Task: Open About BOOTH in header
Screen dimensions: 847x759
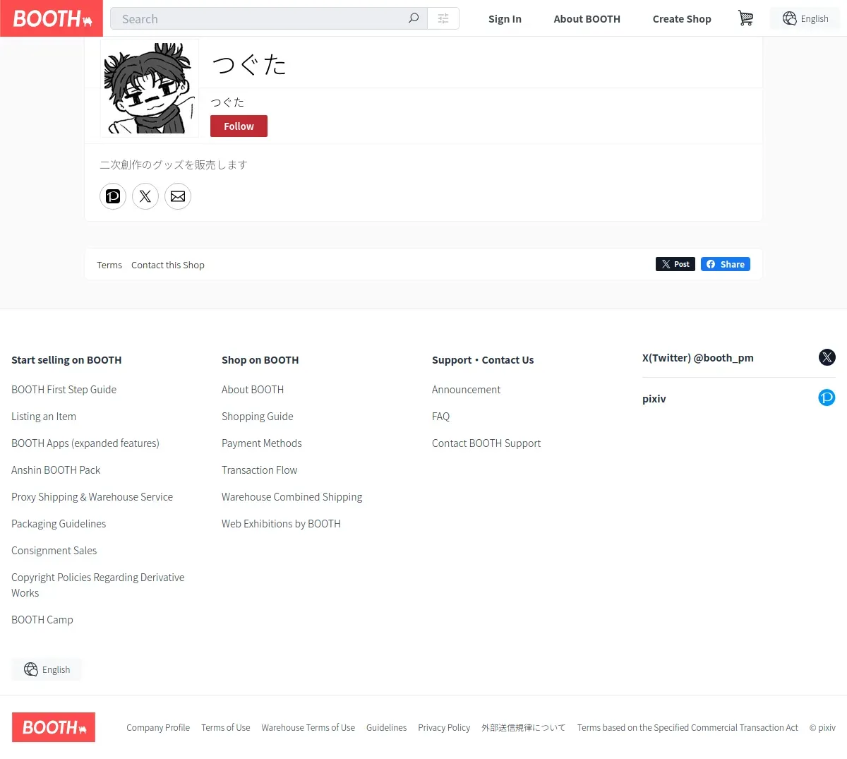Action: [587, 19]
